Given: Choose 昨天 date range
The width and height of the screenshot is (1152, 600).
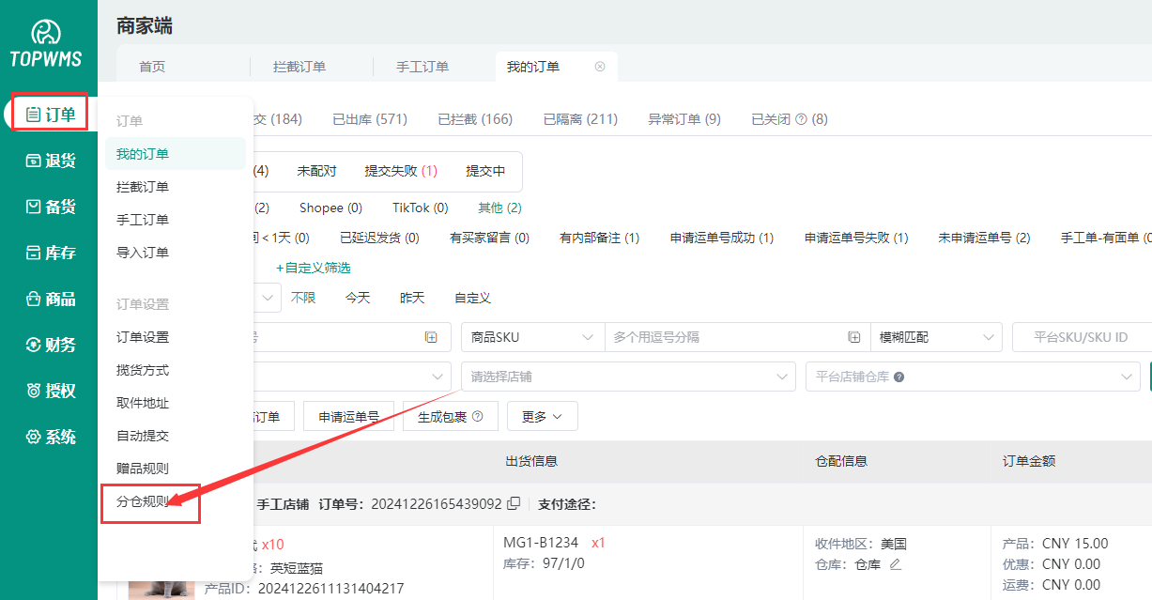Looking at the screenshot, I should (x=412, y=298).
